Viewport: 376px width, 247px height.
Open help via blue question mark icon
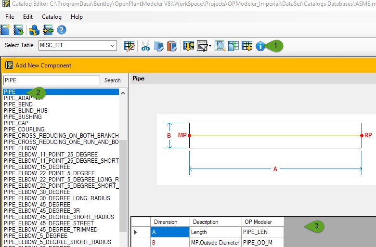(x=62, y=30)
